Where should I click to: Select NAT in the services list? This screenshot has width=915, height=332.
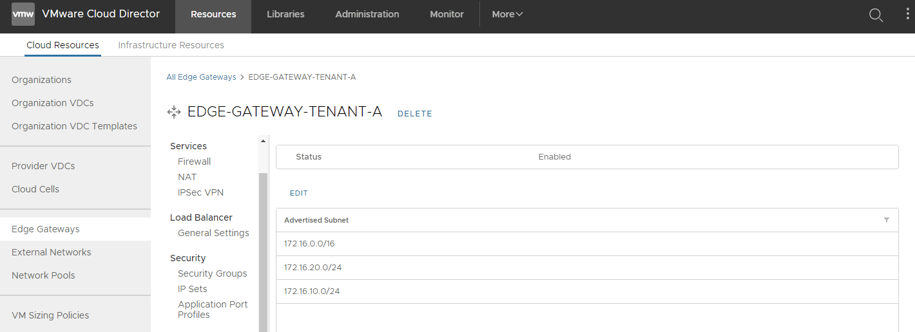[x=187, y=177]
